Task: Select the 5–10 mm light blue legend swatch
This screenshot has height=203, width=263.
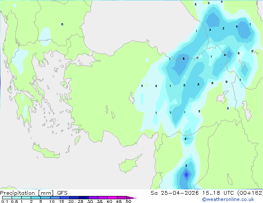Action: click(45, 198)
